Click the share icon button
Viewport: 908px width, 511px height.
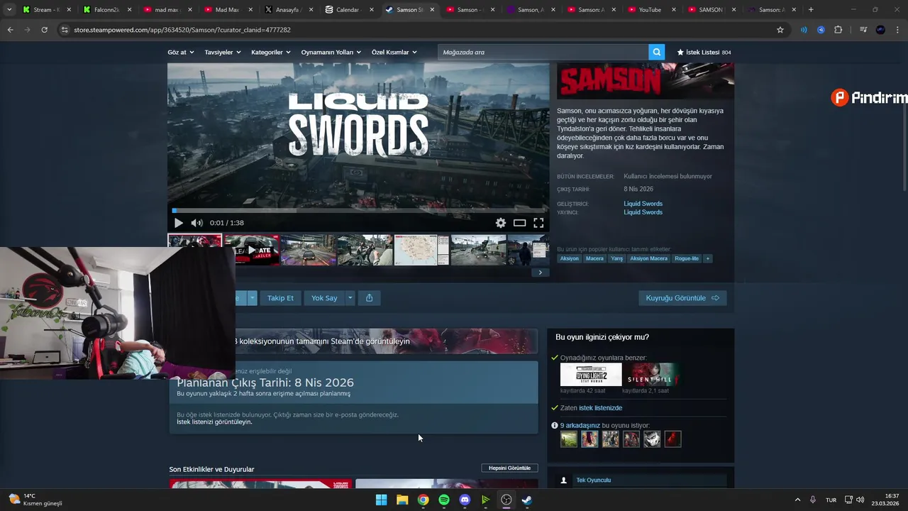pos(370,298)
